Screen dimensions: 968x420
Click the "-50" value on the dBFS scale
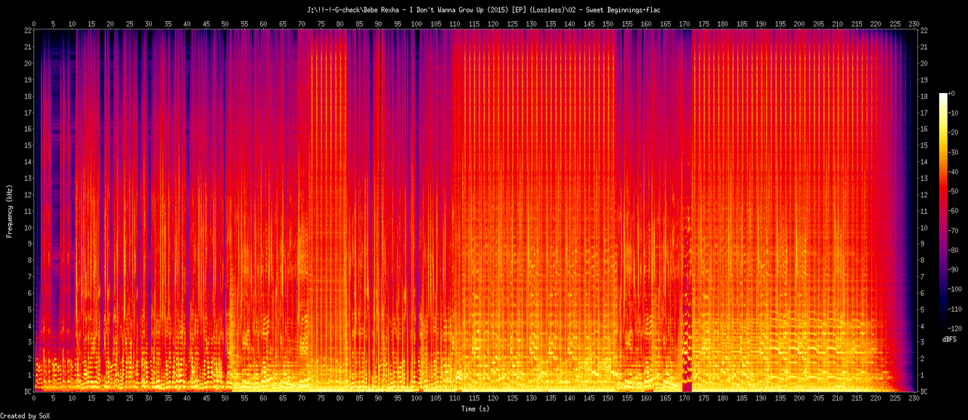[954, 191]
